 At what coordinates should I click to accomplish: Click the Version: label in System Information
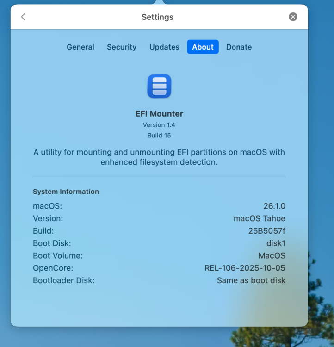point(48,218)
